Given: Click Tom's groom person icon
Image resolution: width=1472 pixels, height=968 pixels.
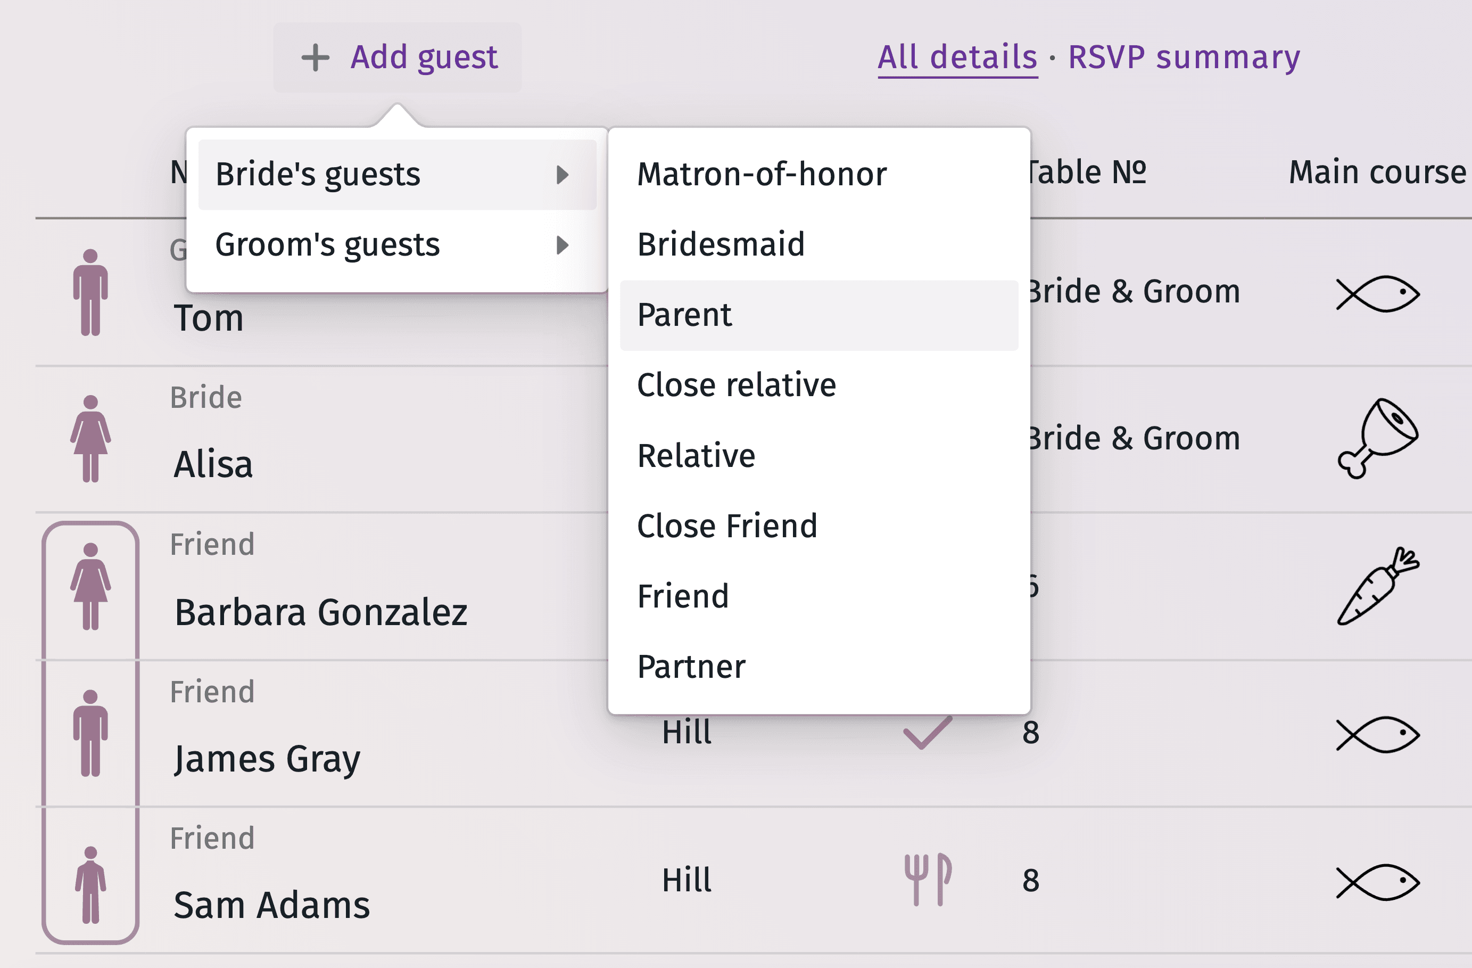Looking at the screenshot, I should (x=90, y=292).
